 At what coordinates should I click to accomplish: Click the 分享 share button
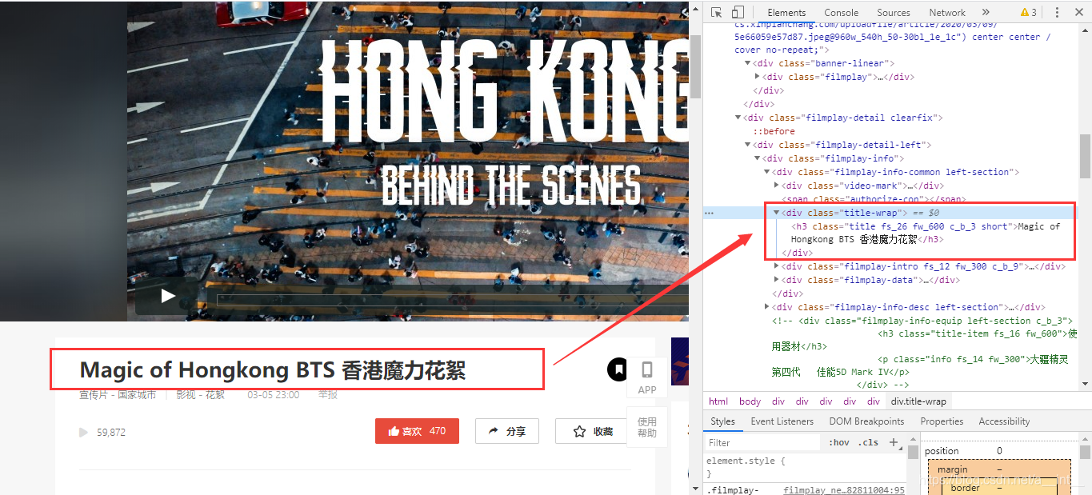click(507, 431)
